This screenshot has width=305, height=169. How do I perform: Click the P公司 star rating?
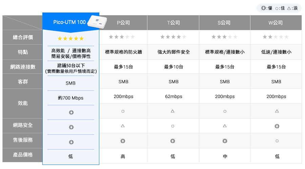pyautogui.click(x=122, y=37)
